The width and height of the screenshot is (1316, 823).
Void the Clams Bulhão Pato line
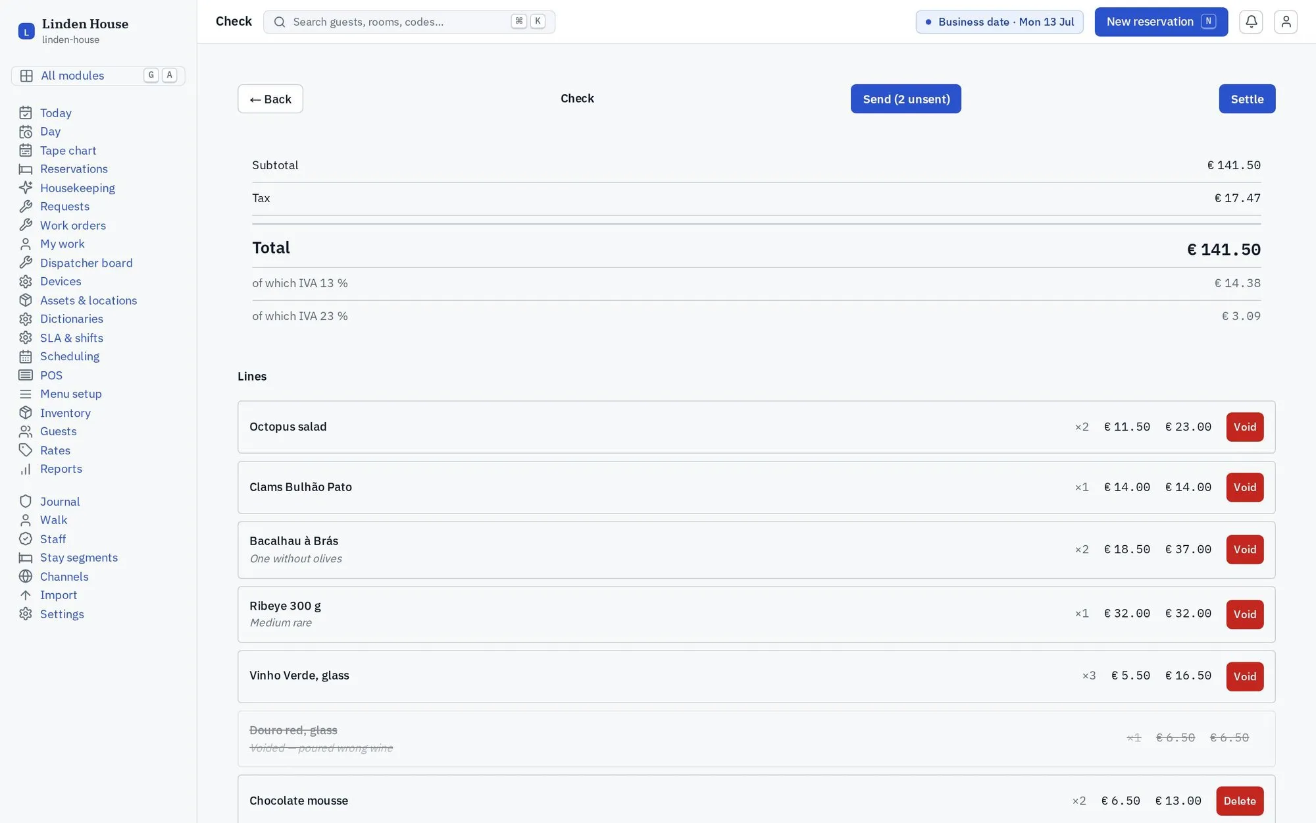click(1245, 487)
